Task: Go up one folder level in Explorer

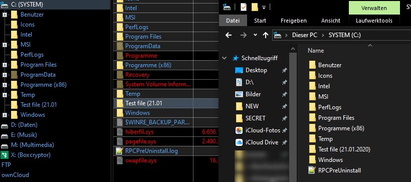Action: click(x=266, y=35)
